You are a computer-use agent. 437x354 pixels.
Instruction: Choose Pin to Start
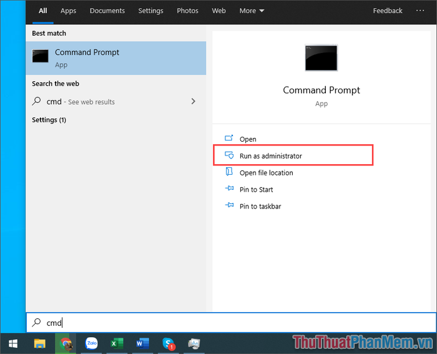point(256,190)
